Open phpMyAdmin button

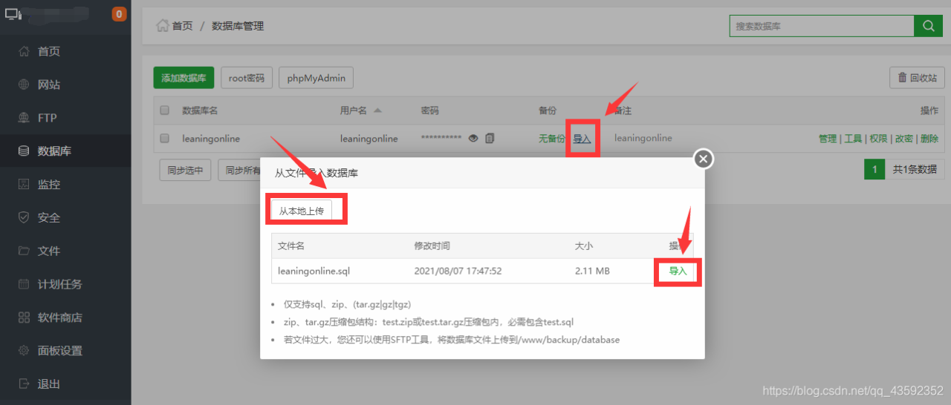316,78
